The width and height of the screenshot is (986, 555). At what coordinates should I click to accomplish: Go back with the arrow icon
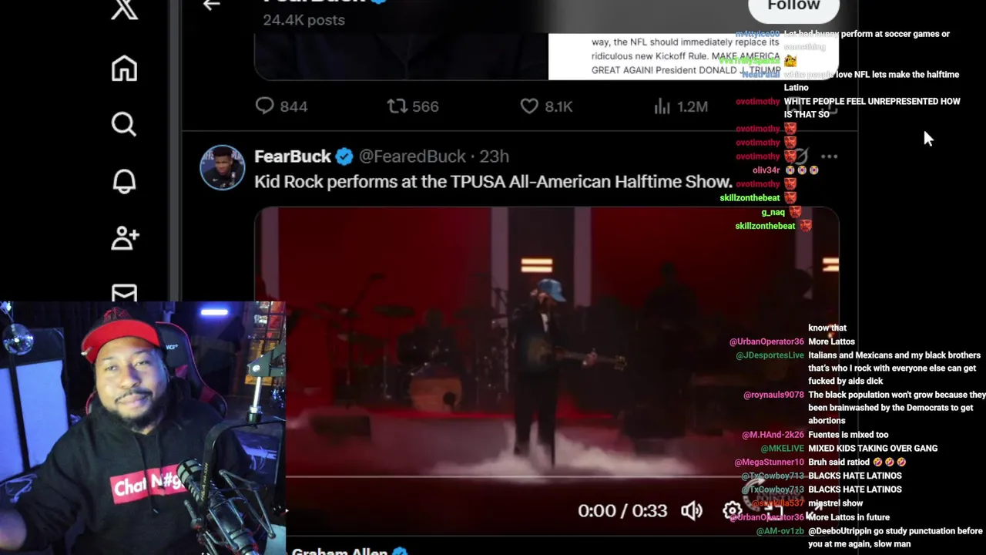(x=211, y=5)
